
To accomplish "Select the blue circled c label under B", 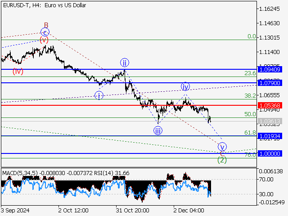I will tap(45, 32).
